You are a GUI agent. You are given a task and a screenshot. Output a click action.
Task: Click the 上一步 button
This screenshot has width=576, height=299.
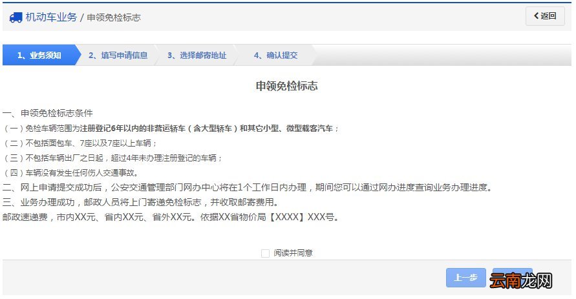click(x=465, y=278)
